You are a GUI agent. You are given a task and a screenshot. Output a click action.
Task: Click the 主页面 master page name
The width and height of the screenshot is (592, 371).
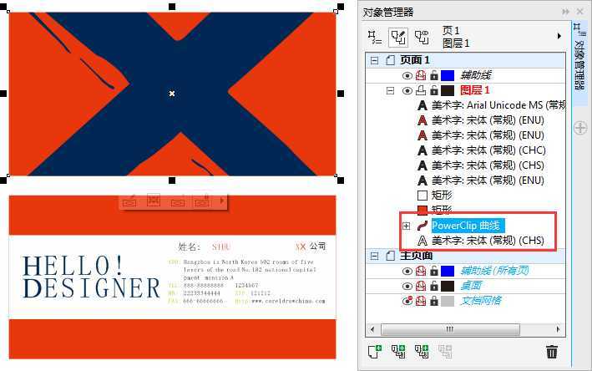click(x=416, y=257)
